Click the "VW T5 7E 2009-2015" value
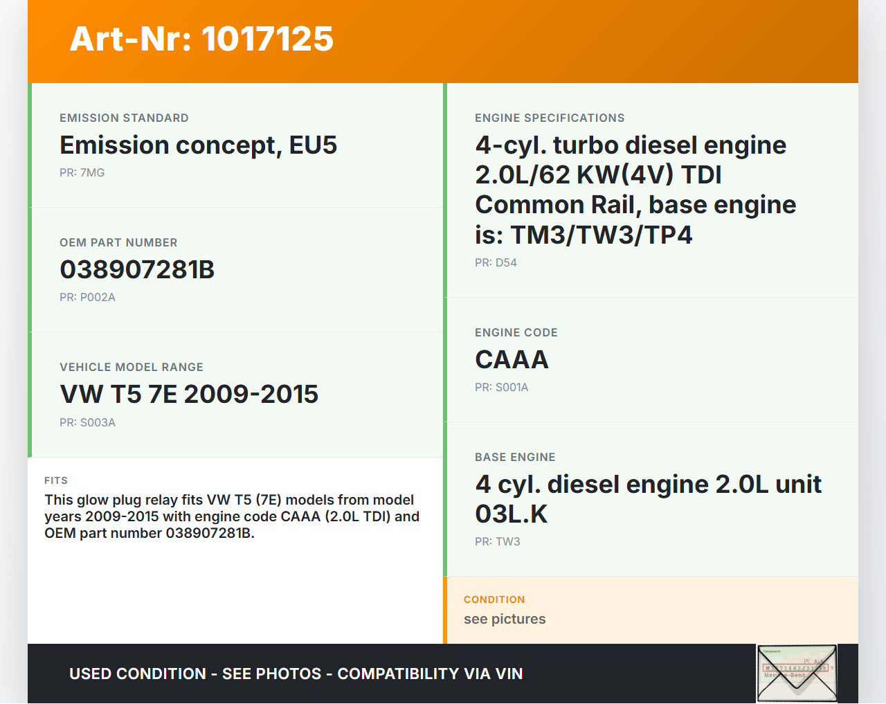 (189, 394)
